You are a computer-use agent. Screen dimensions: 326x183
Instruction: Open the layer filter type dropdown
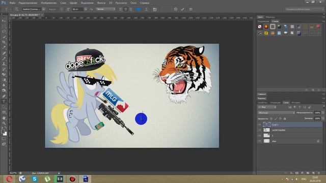coord(267,107)
